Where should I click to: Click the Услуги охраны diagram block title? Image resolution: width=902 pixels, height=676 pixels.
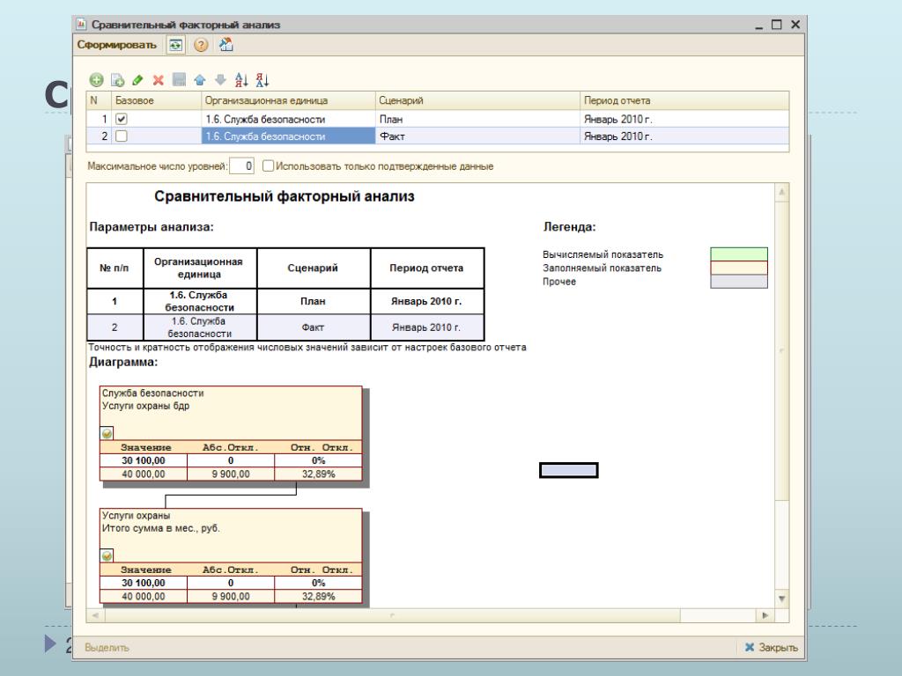[x=136, y=516]
